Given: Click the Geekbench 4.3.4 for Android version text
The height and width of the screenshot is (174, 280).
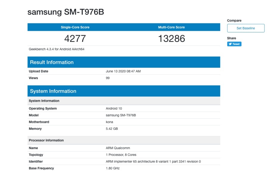Looking at the screenshot, I should 57,49.
